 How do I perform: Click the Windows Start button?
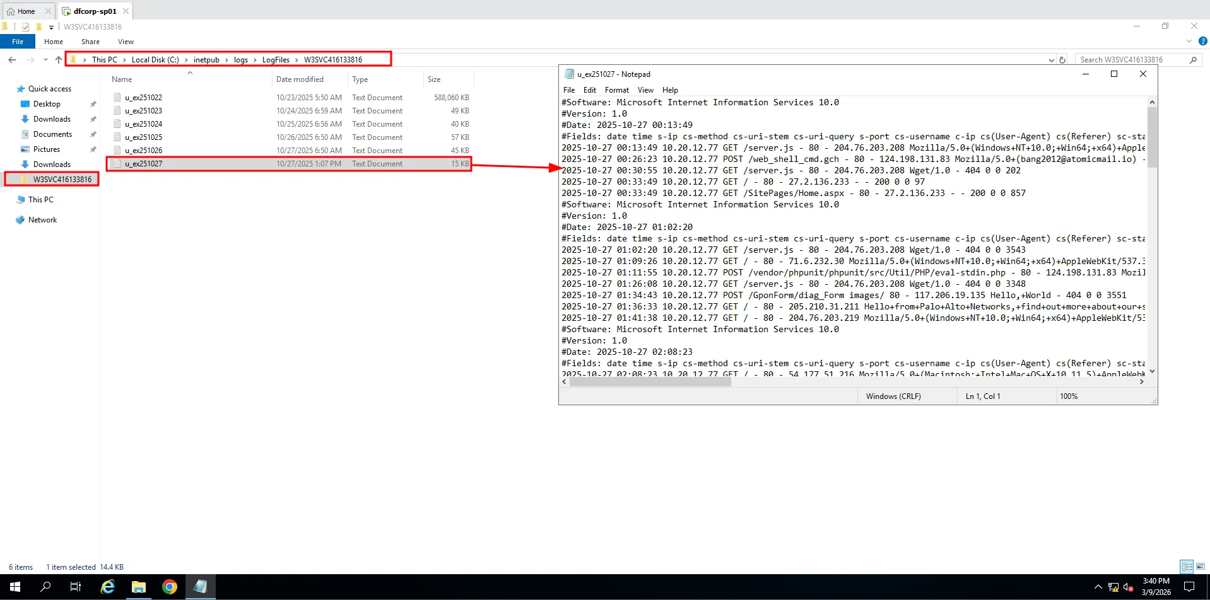click(15, 587)
